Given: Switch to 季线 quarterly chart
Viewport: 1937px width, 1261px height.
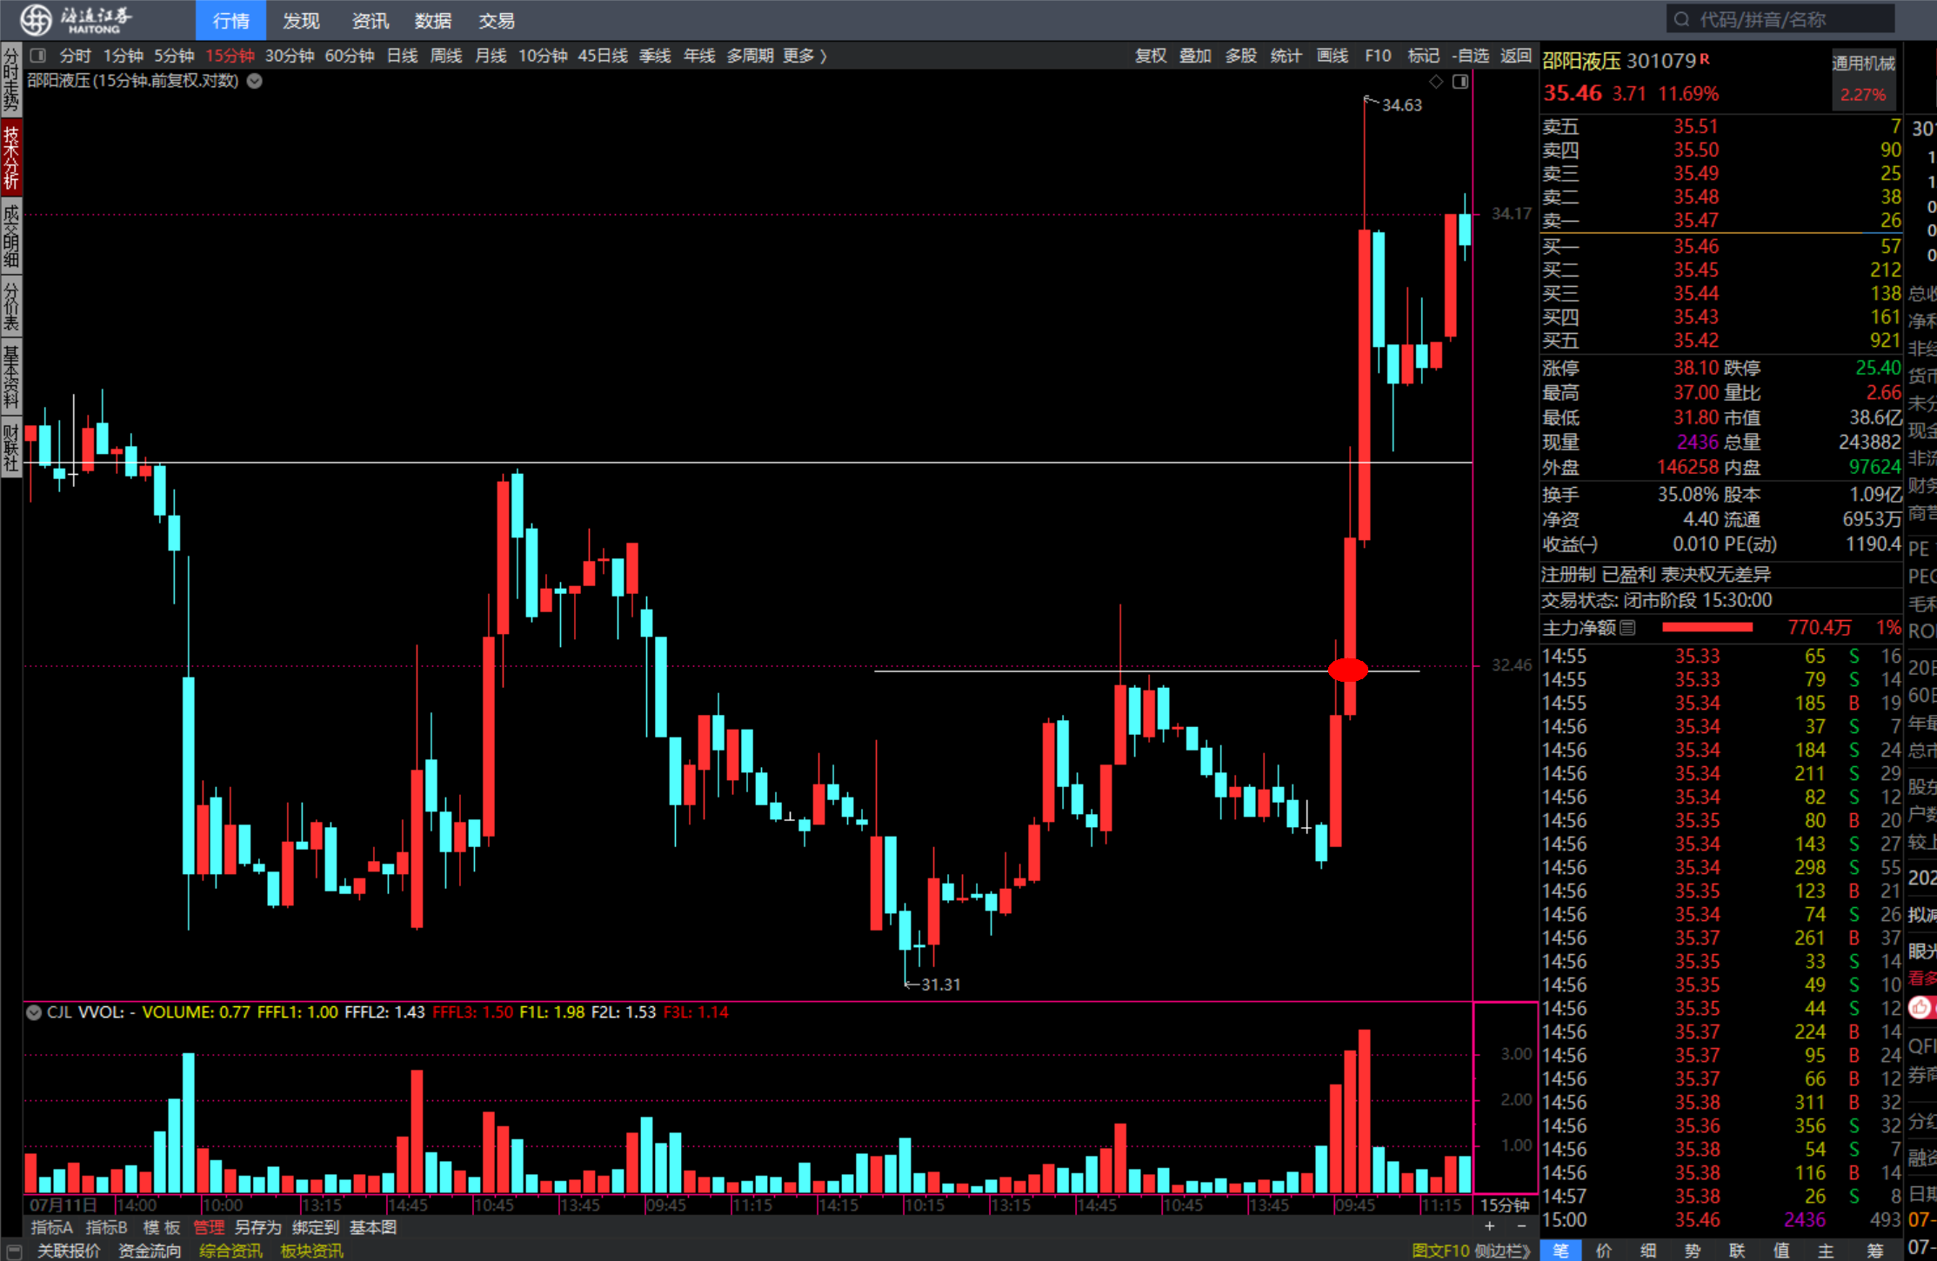Looking at the screenshot, I should click(x=655, y=56).
